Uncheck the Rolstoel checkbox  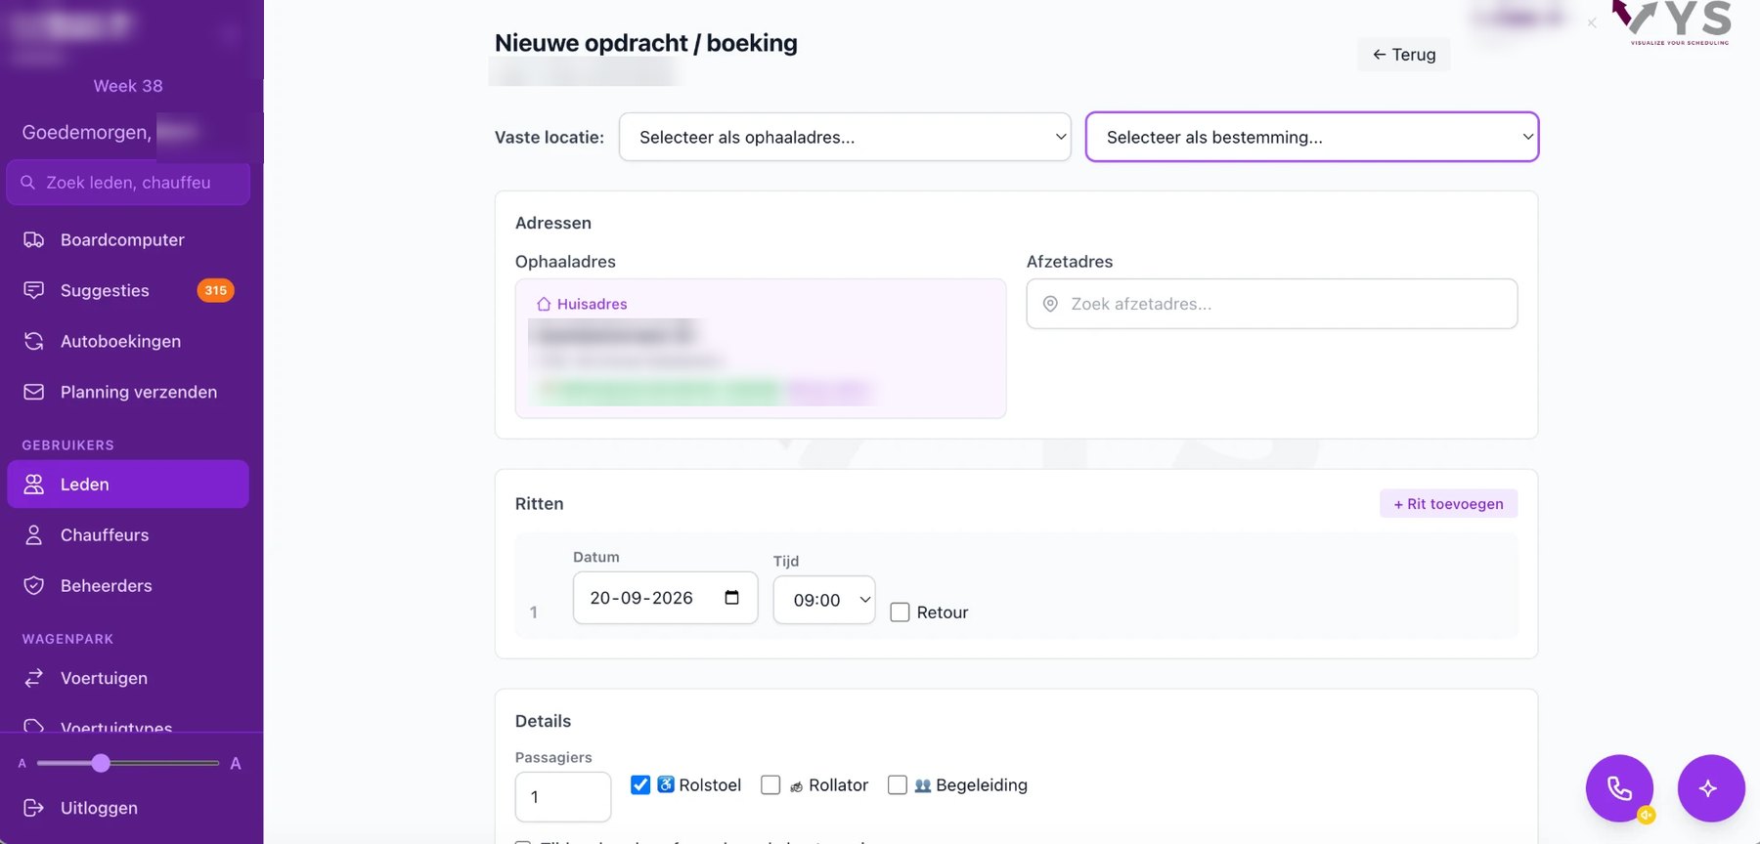click(x=640, y=785)
